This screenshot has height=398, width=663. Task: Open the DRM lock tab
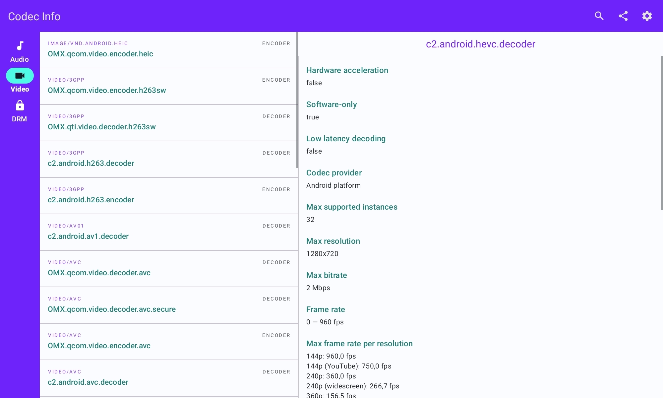point(20,111)
